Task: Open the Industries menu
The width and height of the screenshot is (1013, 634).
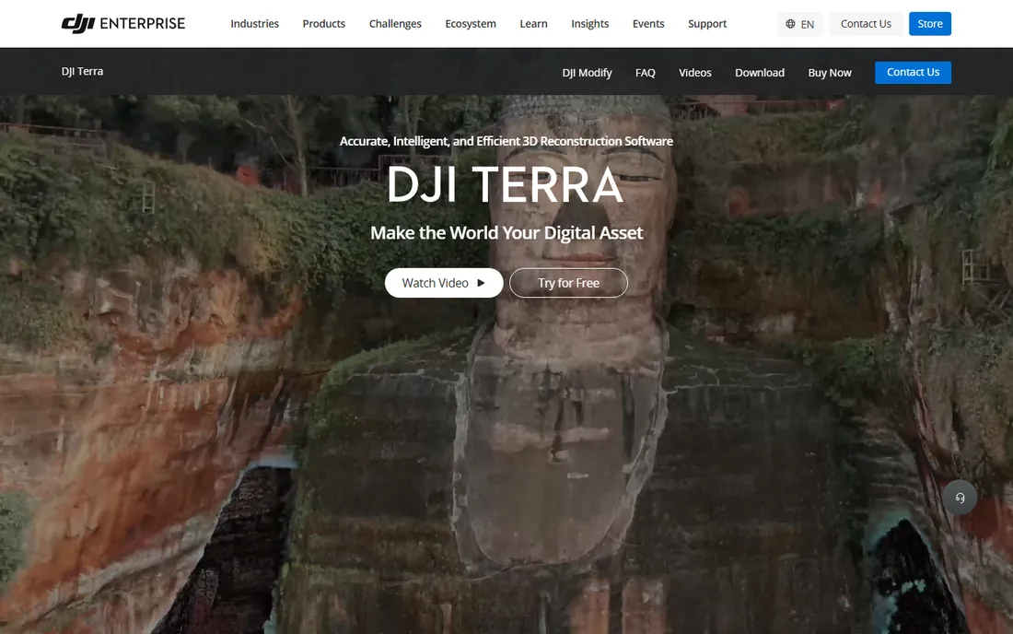Action: (254, 24)
